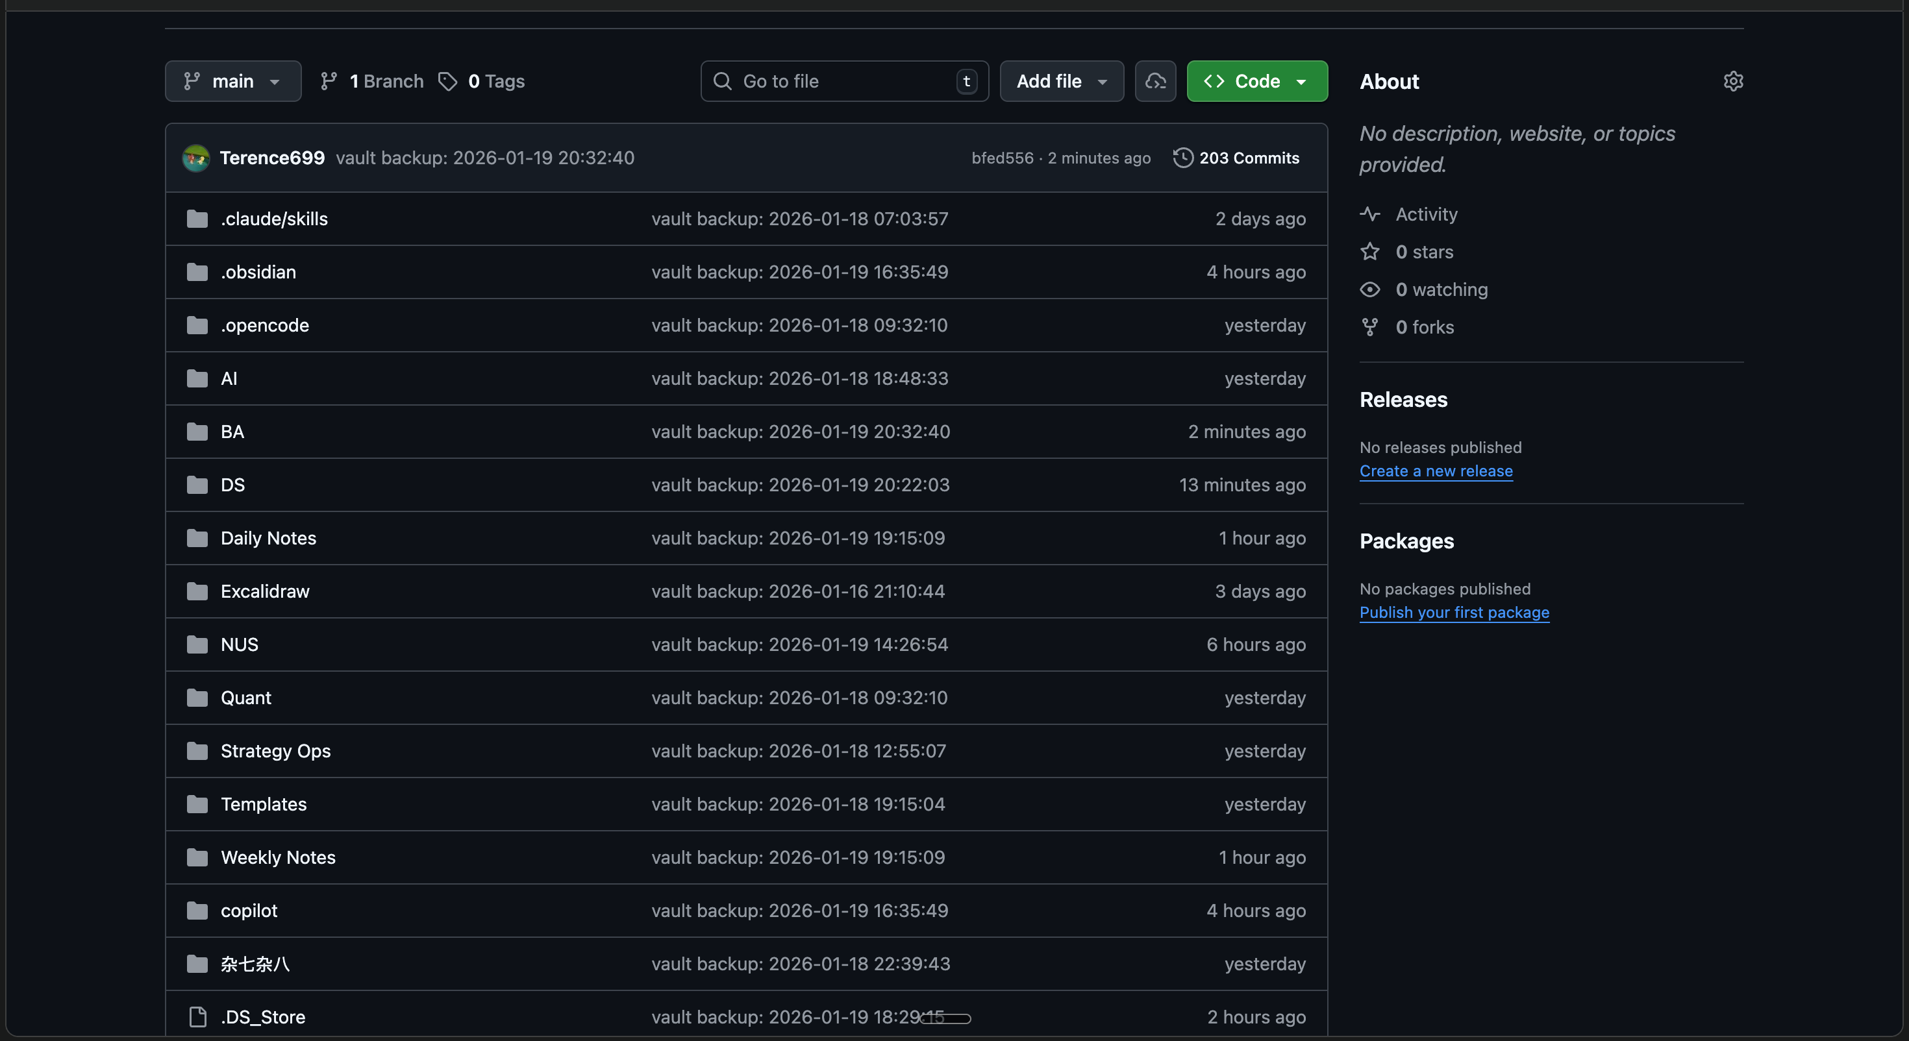Click the eye icon for watching
1909x1041 pixels.
point(1369,289)
